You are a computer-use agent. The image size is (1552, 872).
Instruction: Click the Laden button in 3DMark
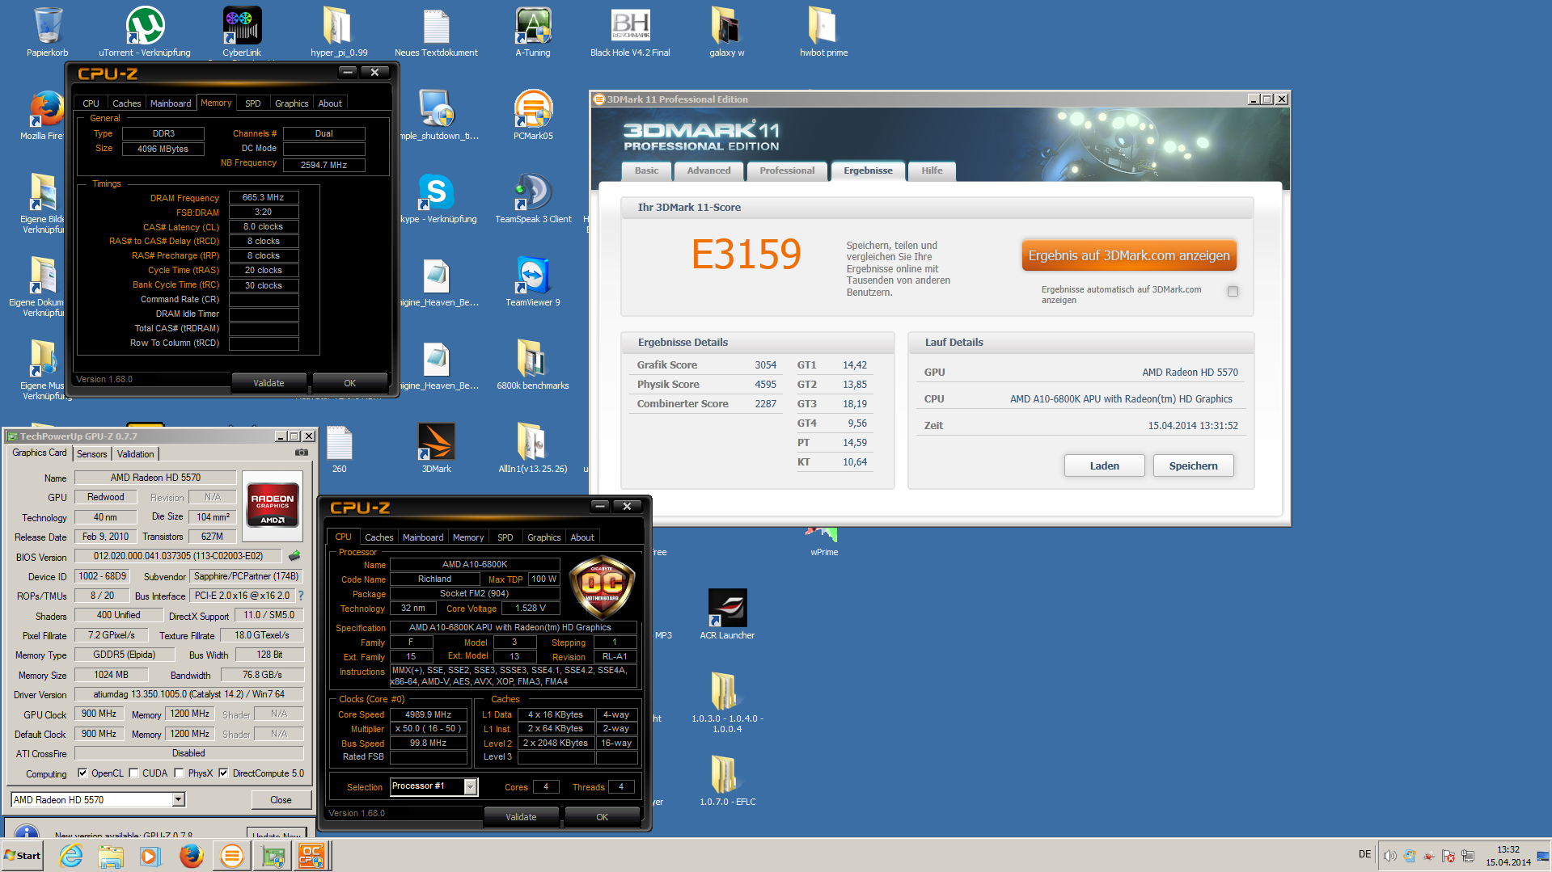tap(1104, 465)
